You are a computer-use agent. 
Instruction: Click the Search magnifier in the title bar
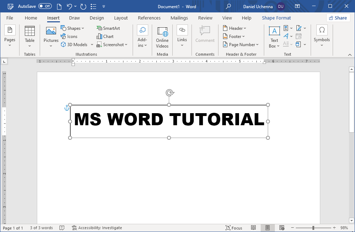[x=229, y=6]
